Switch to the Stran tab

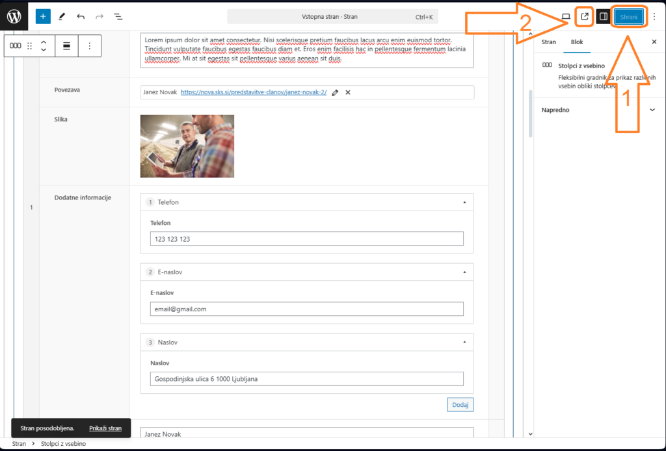point(549,42)
